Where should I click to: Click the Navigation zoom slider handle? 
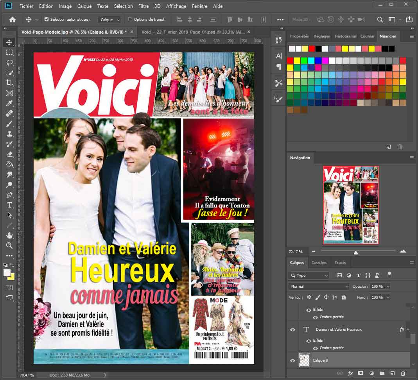click(355, 253)
